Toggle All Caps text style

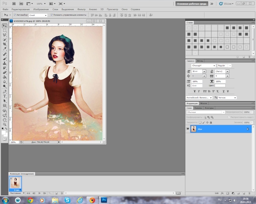point(205,91)
